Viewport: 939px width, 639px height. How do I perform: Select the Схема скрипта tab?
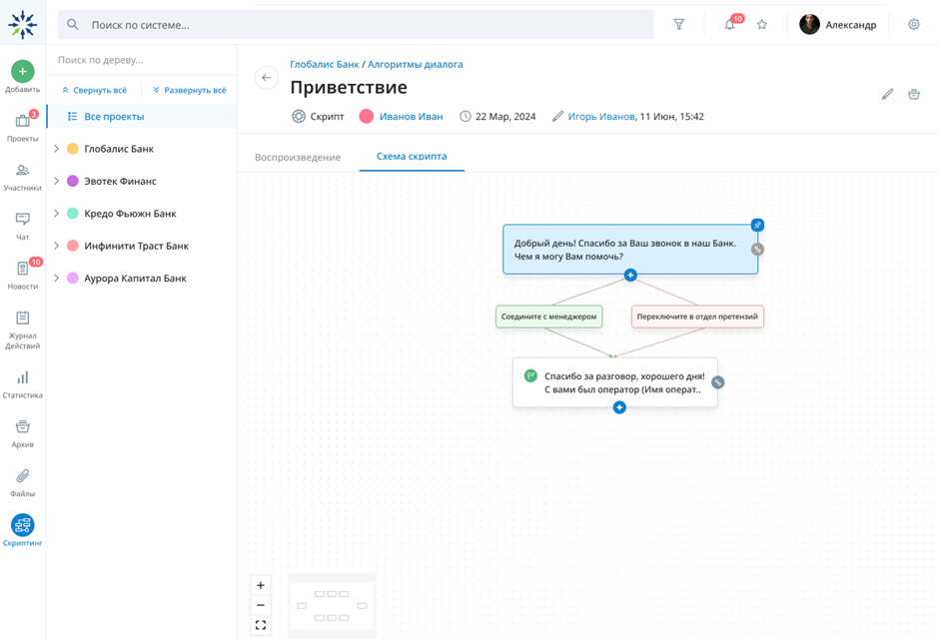(x=412, y=156)
